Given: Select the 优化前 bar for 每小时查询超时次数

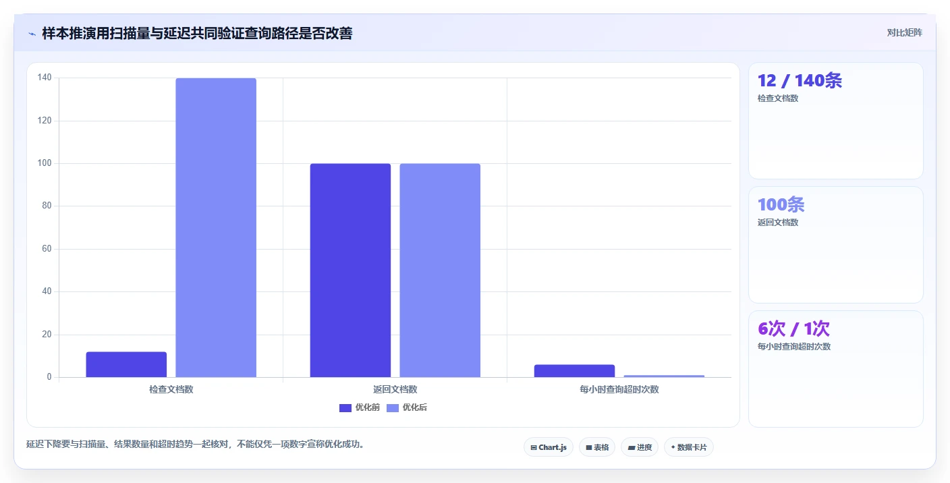Looking at the screenshot, I should pyautogui.click(x=574, y=371).
